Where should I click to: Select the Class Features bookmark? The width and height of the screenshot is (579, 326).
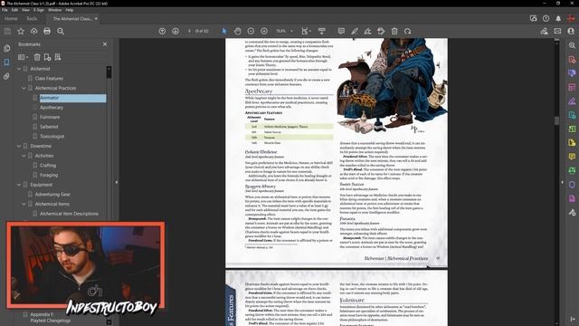(x=49, y=79)
